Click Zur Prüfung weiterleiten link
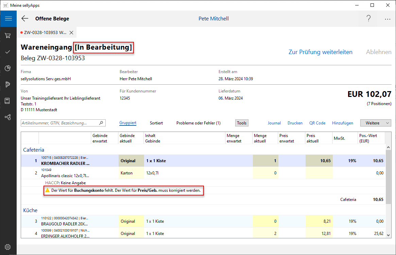Screen dimensions: 396x255 point(320,52)
